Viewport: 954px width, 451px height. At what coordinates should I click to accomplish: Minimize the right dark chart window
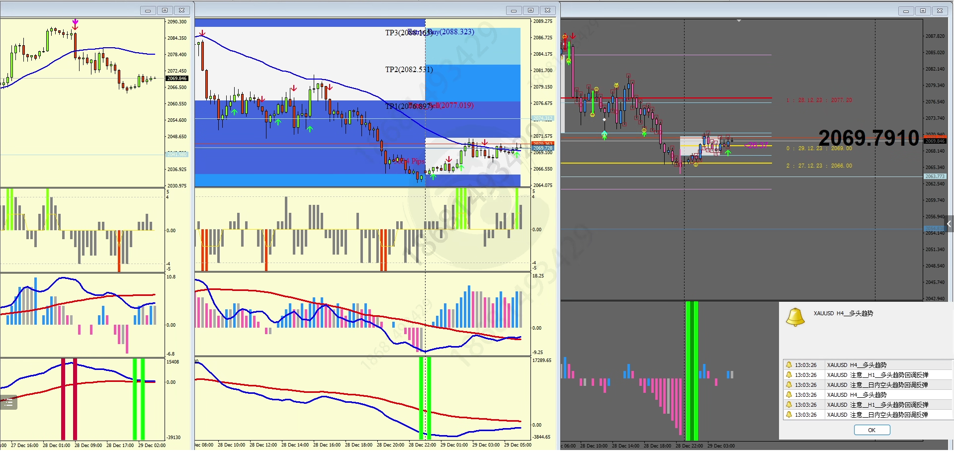coord(906,10)
